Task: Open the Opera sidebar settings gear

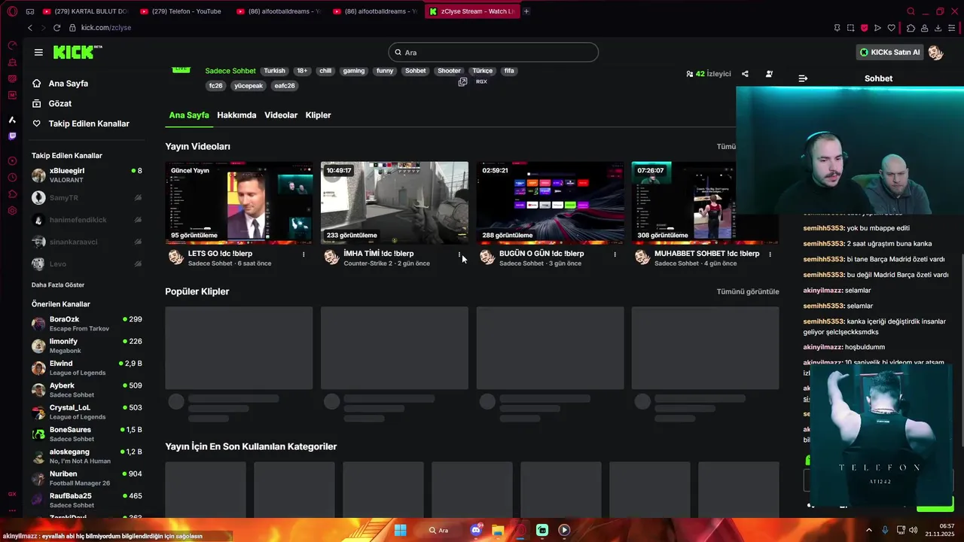Action: [12, 211]
